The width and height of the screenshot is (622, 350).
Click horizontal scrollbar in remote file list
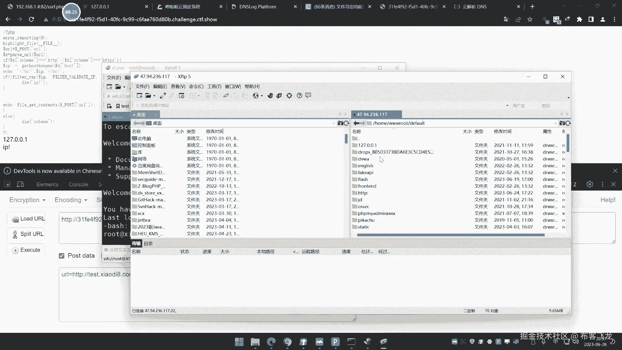tap(450, 235)
